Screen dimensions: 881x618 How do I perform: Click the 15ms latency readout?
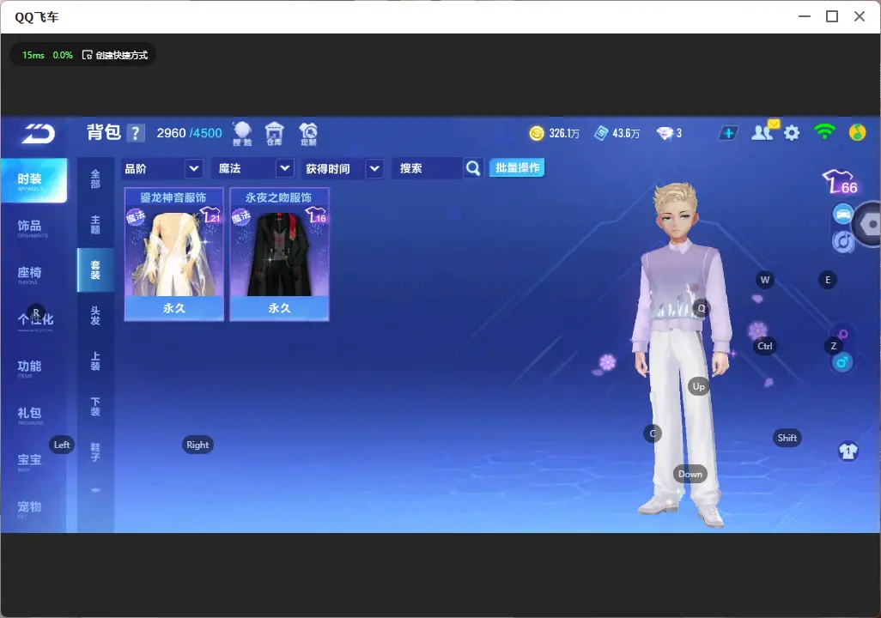pyautogui.click(x=33, y=55)
